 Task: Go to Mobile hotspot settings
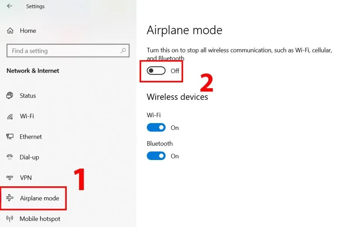coord(40,219)
